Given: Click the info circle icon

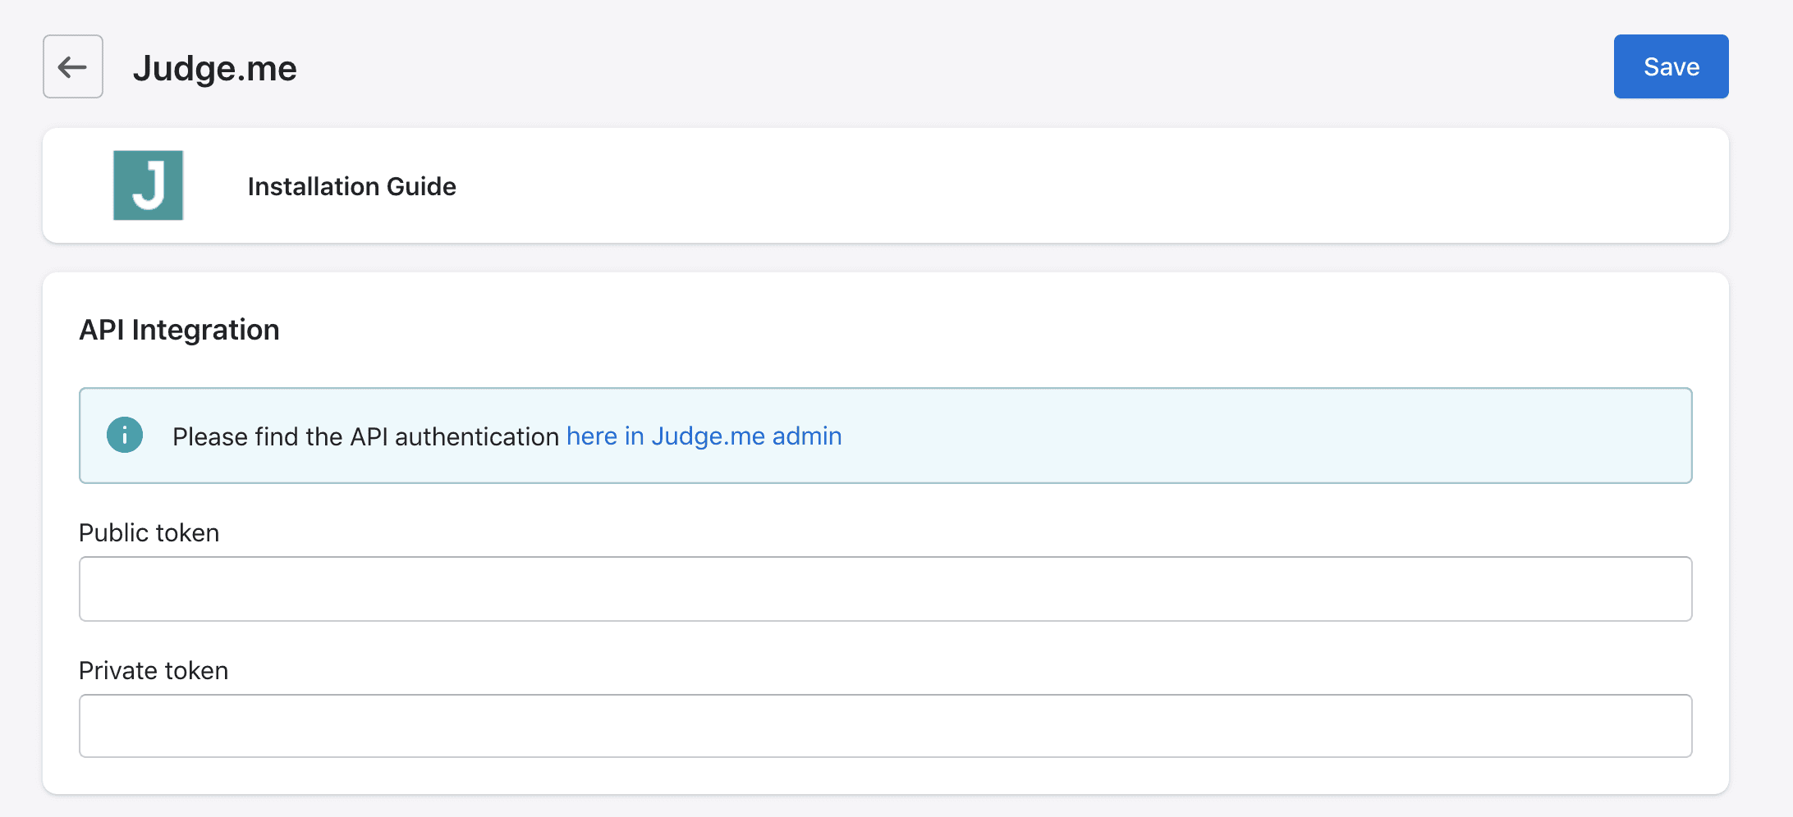Looking at the screenshot, I should tap(125, 435).
